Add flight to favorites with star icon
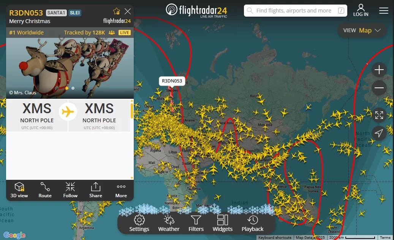394x240 pixels. [x=117, y=11]
